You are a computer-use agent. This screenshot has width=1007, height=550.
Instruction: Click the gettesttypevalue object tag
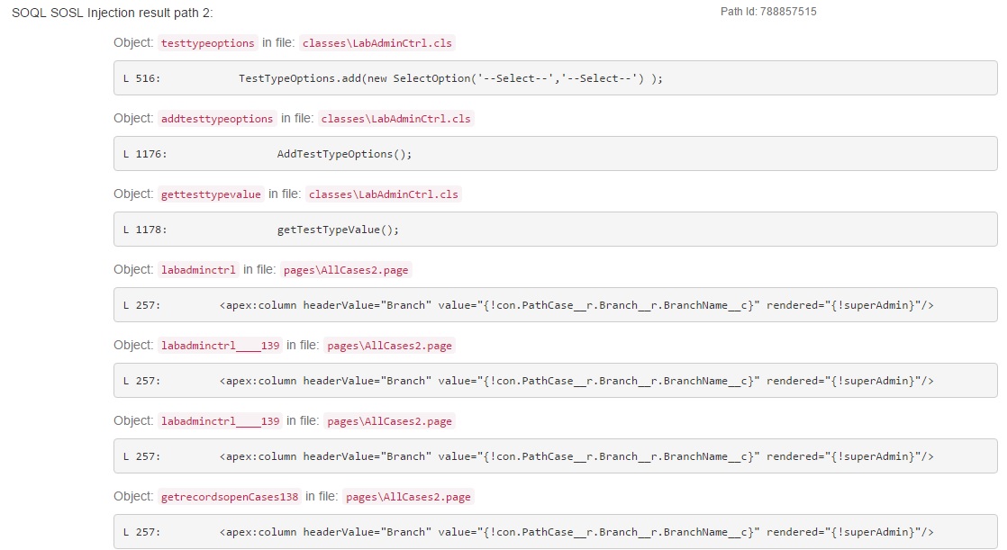211,194
